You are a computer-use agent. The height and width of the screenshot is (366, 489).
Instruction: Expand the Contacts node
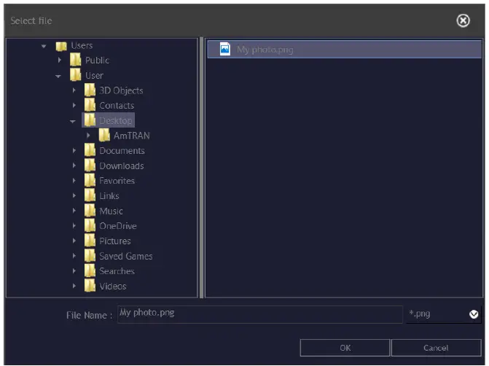pos(74,105)
